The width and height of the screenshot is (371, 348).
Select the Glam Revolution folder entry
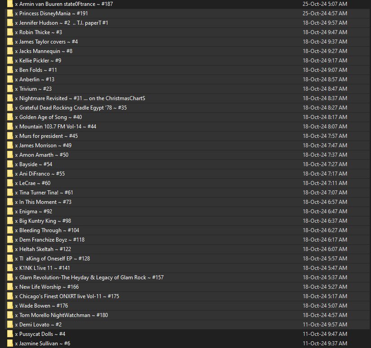(89, 278)
